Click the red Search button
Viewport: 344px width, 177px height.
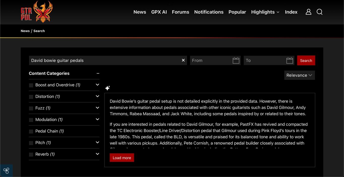(x=306, y=61)
